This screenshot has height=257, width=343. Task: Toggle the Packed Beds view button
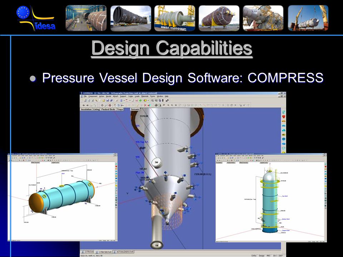click(108, 109)
